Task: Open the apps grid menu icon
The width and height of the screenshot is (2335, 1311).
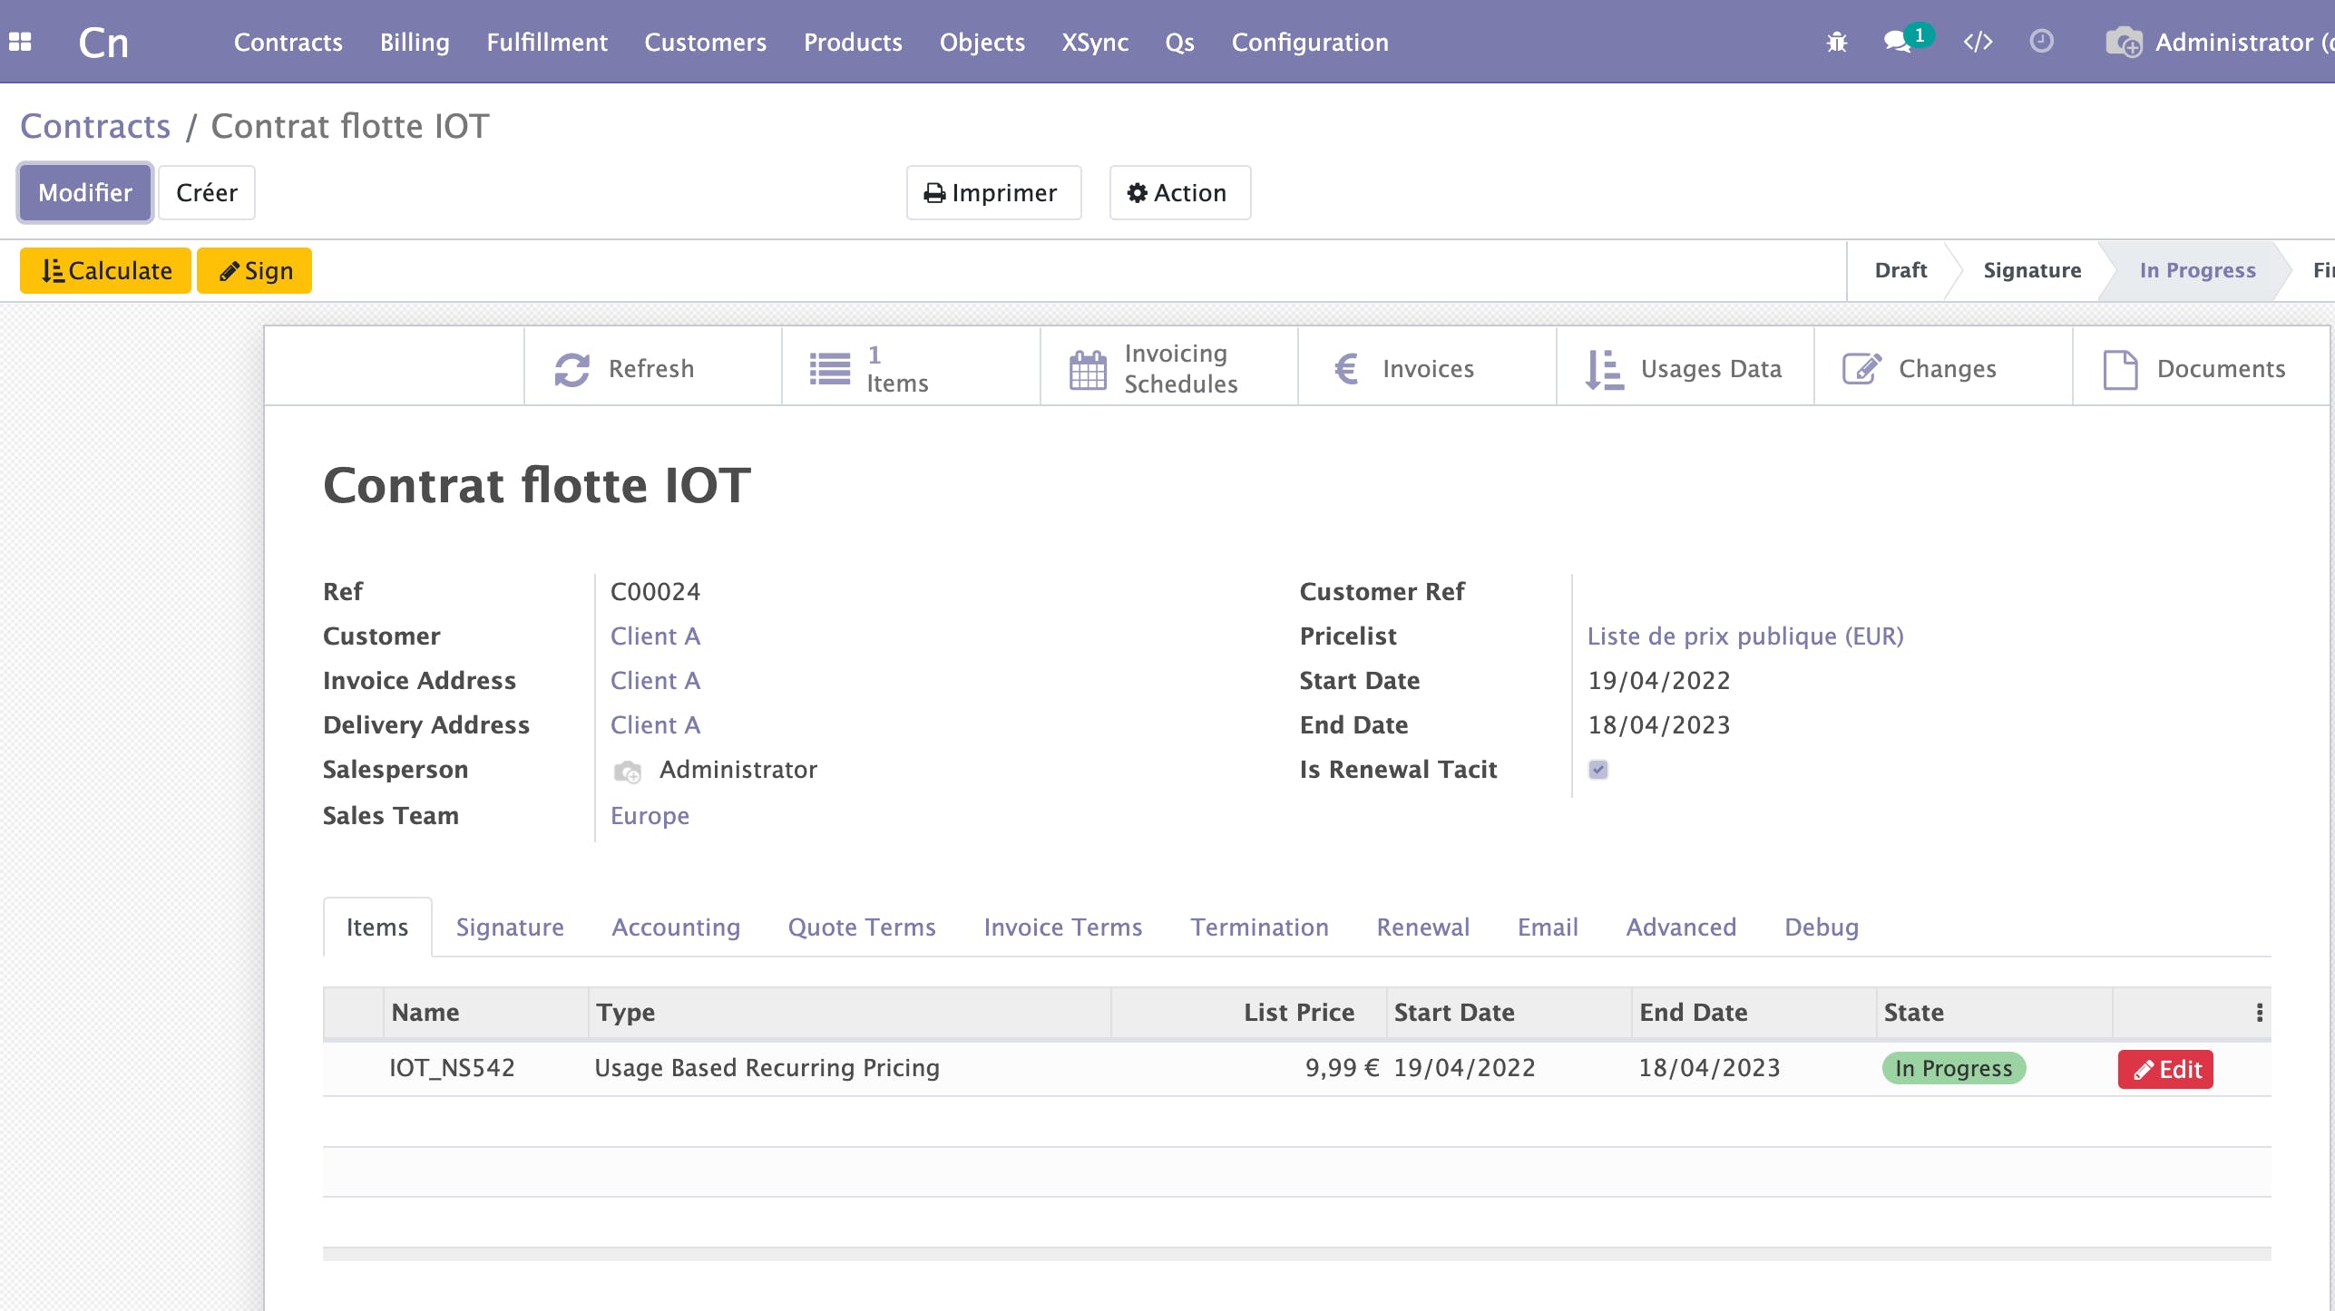Action: click(x=20, y=42)
